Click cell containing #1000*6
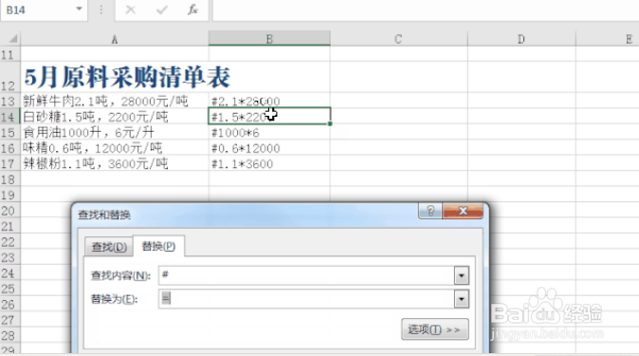 coord(269,132)
